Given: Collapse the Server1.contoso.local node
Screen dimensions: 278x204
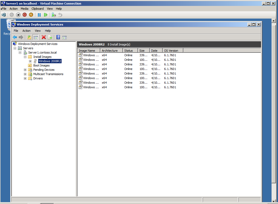Looking at the screenshot, I should pos(20,52).
